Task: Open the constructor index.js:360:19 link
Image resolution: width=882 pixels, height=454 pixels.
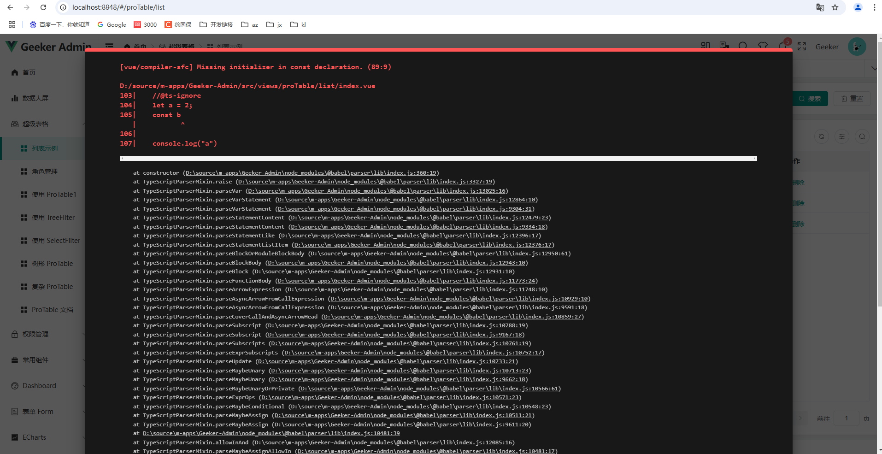Action: tap(311, 173)
